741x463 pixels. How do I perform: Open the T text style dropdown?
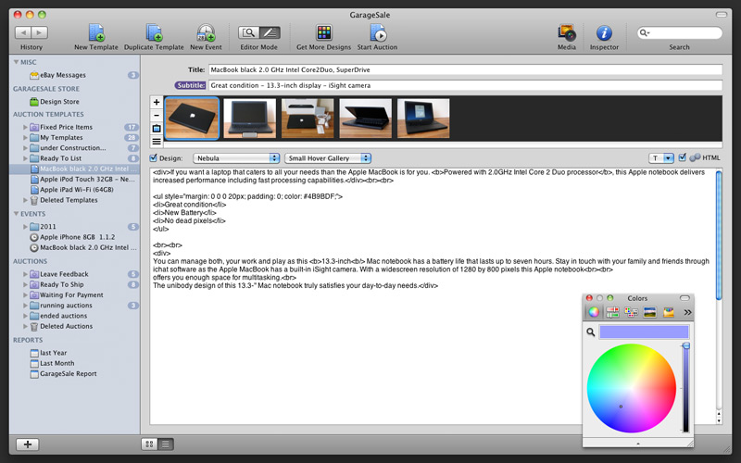(661, 158)
